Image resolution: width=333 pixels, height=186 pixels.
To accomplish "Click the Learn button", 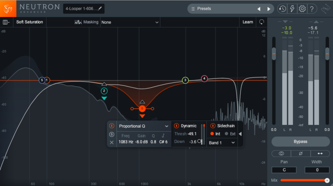I will click(248, 22).
